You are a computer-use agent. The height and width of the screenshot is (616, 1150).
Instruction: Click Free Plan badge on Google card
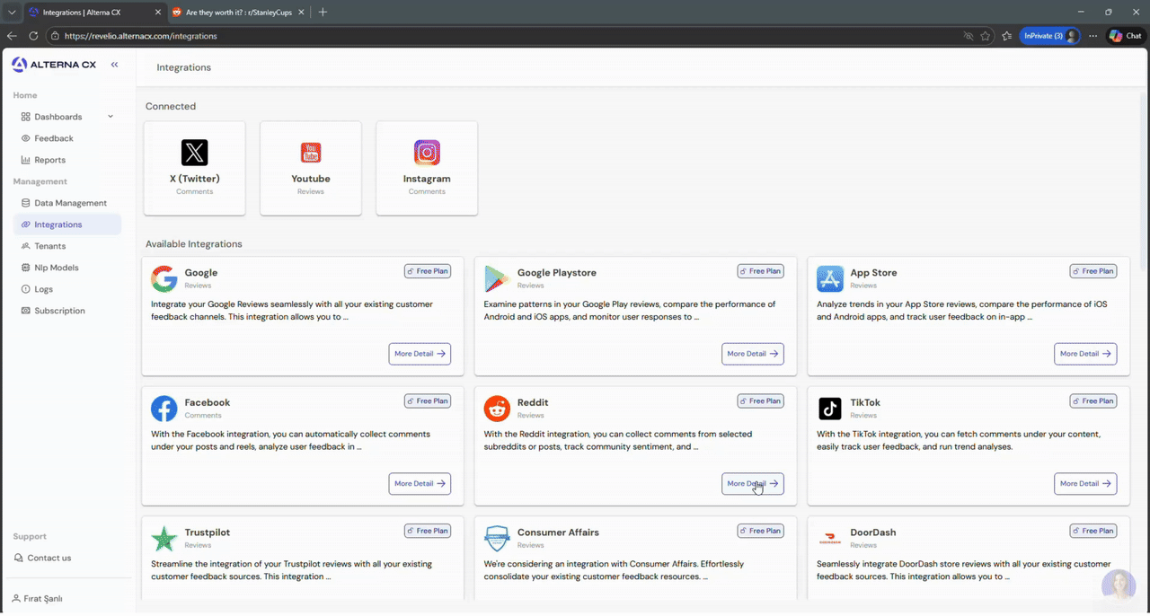tap(428, 271)
